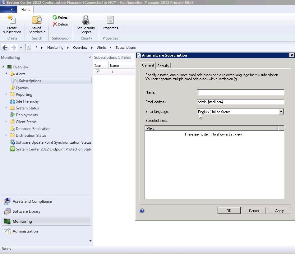This screenshot has height=254, width=295.
Task: Click the Administration workspace icon
Action: [x=7, y=231]
